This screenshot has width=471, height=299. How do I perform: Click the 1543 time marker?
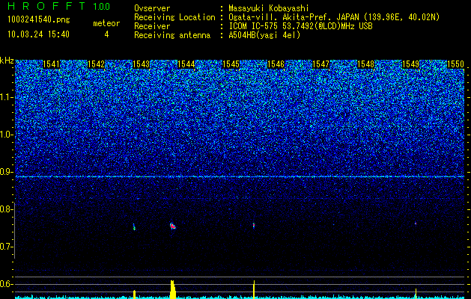pos(141,64)
